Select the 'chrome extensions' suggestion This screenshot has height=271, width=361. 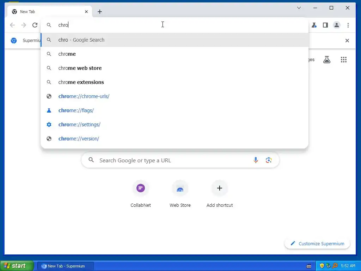pyautogui.click(x=175, y=82)
